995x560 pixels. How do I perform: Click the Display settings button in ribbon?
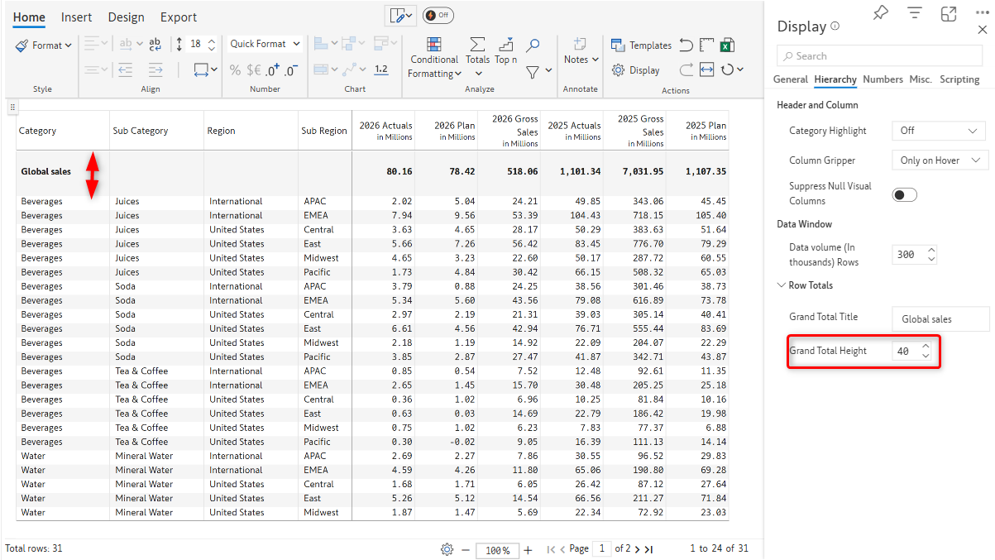tap(636, 70)
